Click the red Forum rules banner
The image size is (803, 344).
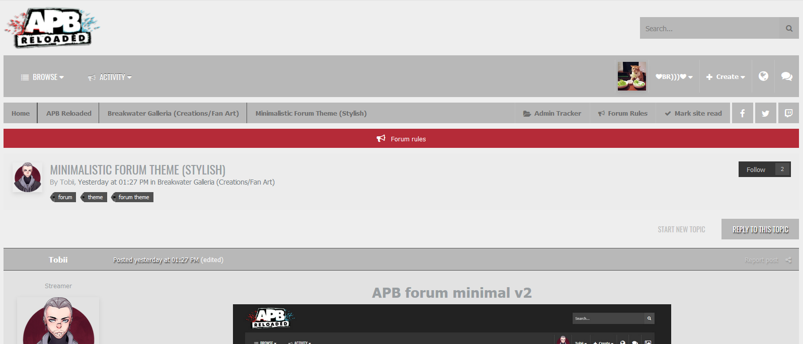coord(401,138)
